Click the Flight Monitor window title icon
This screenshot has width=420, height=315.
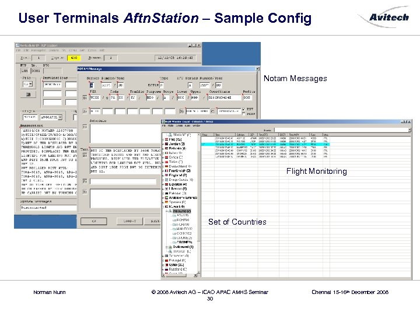(x=163, y=121)
